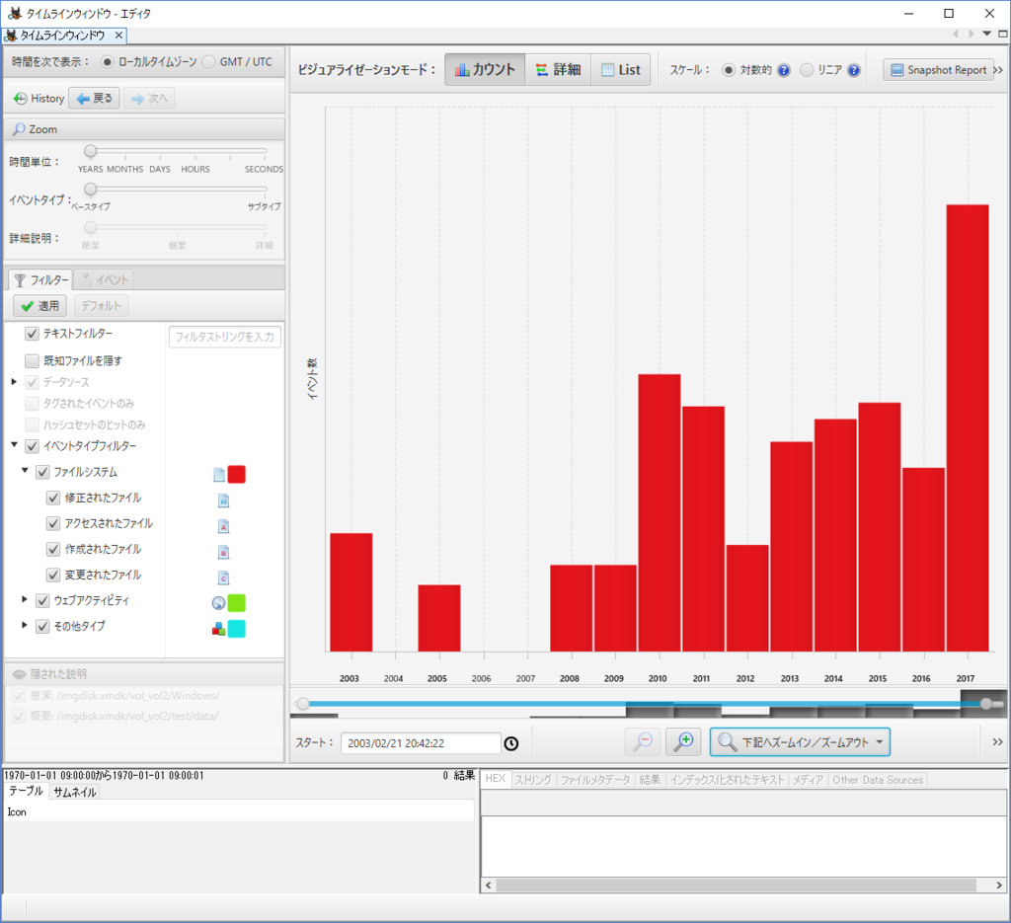Open the サムネイル tab
The width and height of the screenshot is (1011, 923).
tap(75, 792)
